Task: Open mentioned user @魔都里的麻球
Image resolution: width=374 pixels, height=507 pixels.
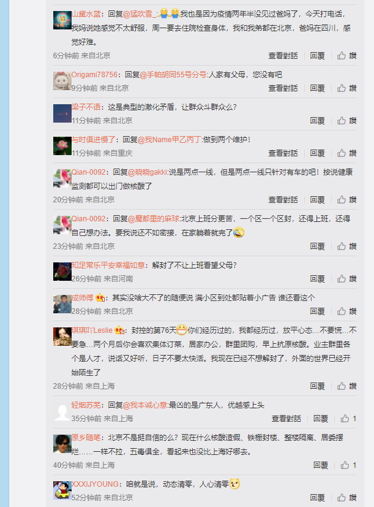Action: coord(154,219)
